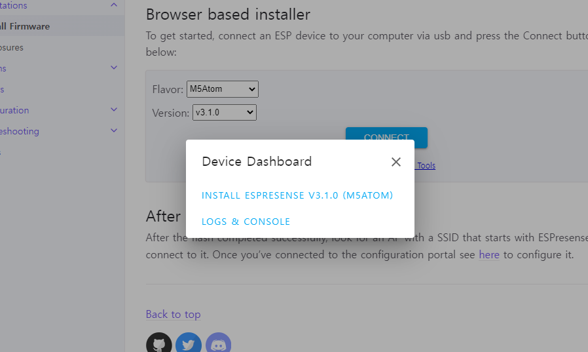Open the GitHub icon link
This screenshot has width=588, height=352.
pos(159,343)
